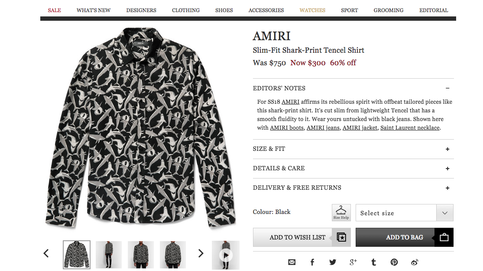Share on Google Plus icon
Image resolution: width=483 pixels, height=271 pixels.
tap(353, 262)
